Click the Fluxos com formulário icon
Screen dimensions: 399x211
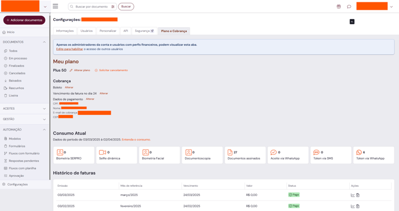tap(6, 153)
